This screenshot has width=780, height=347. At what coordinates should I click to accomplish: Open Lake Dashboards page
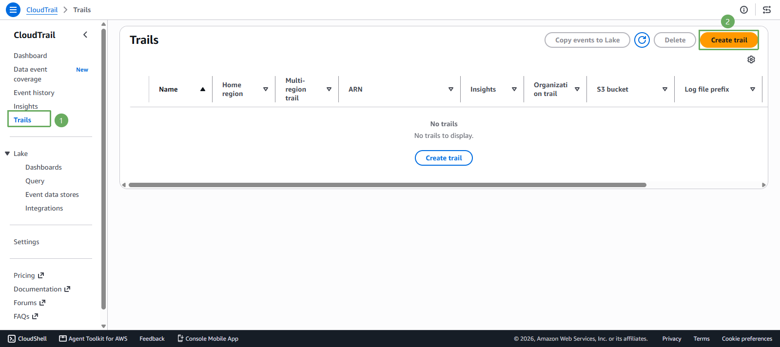coord(43,167)
